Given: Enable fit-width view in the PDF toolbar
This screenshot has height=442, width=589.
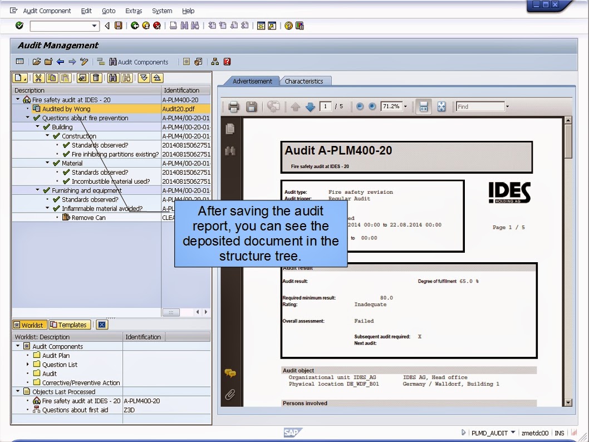Looking at the screenshot, I should tap(424, 106).
